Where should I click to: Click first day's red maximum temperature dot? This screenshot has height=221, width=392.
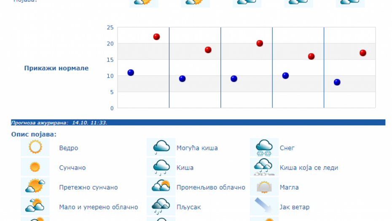(156, 37)
